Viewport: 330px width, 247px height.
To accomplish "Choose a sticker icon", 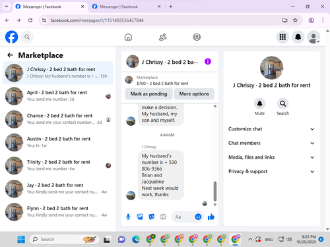I will tap(151, 217).
